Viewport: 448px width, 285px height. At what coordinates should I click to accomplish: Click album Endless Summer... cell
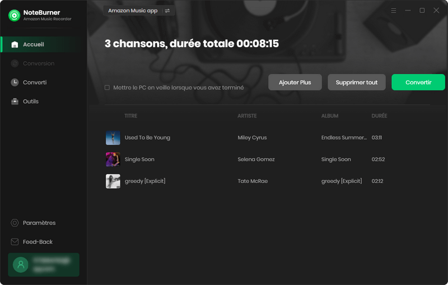pyautogui.click(x=344, y=137)
